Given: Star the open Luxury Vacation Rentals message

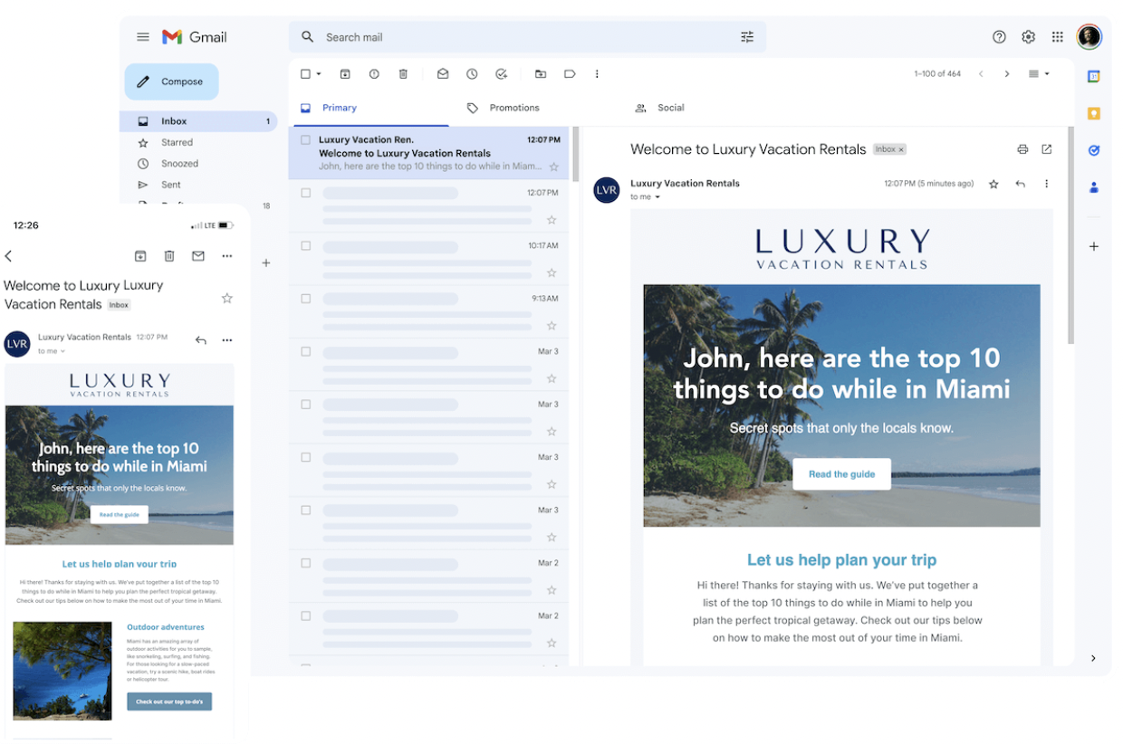Looking at the screenshot, I should (993, 184).
